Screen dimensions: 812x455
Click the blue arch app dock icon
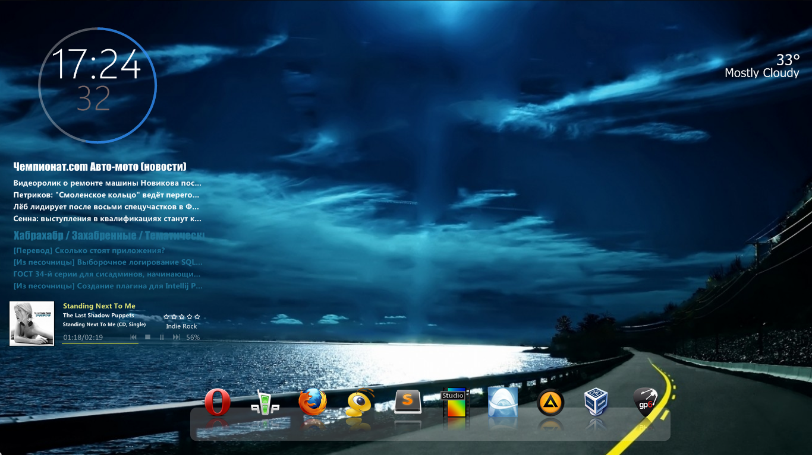pyautogui.click(x=503, y=402)
